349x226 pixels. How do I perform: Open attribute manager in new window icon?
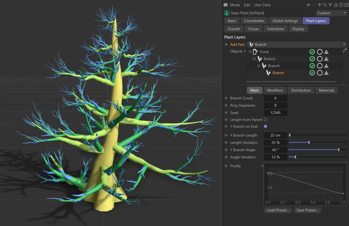tap(346, 5)
